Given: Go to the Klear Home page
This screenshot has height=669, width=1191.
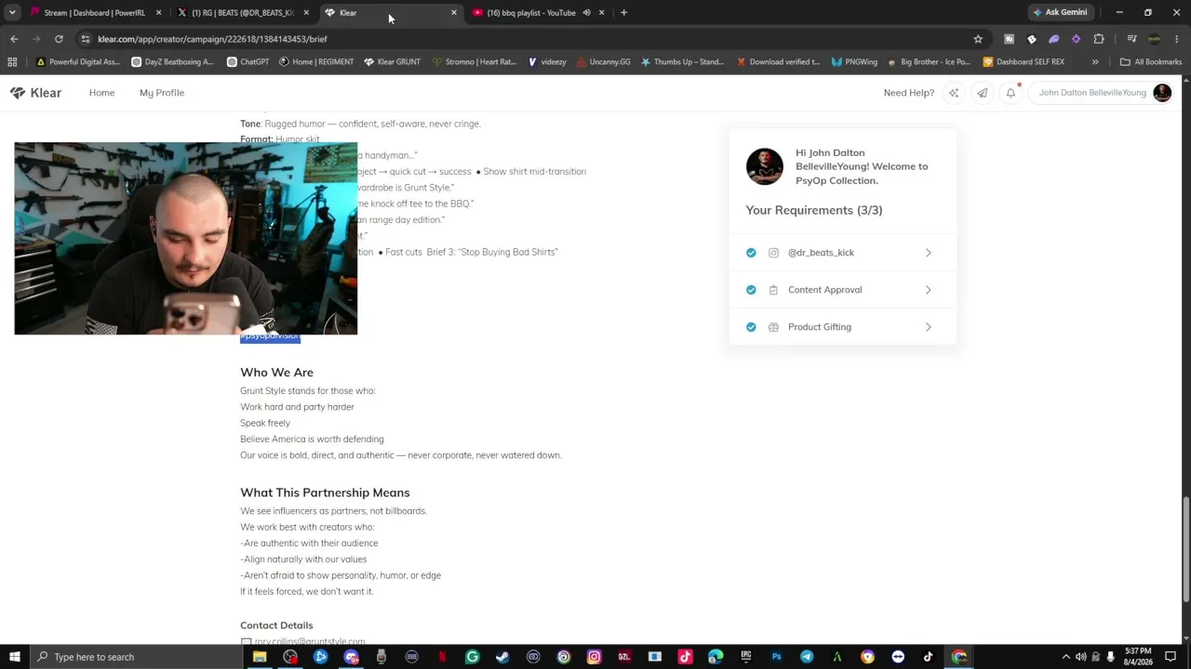Looking at the screenshot, I should click(101, 93).
